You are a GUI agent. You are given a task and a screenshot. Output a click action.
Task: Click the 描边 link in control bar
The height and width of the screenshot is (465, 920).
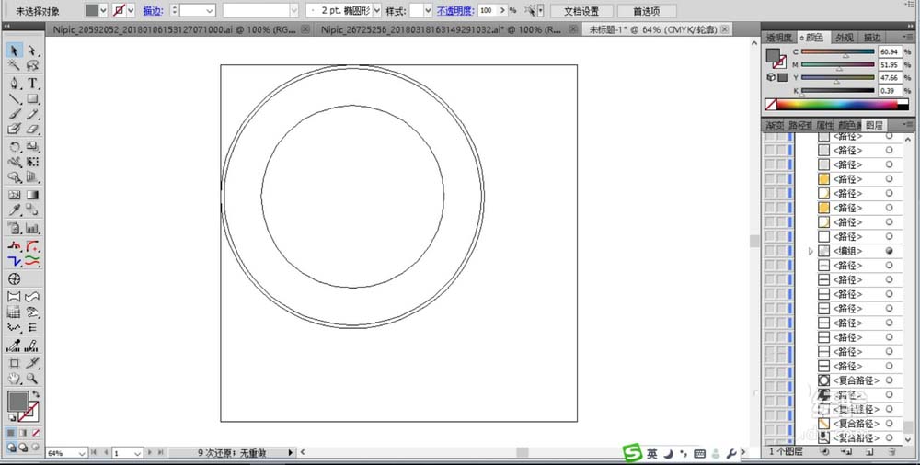point(152,11)
